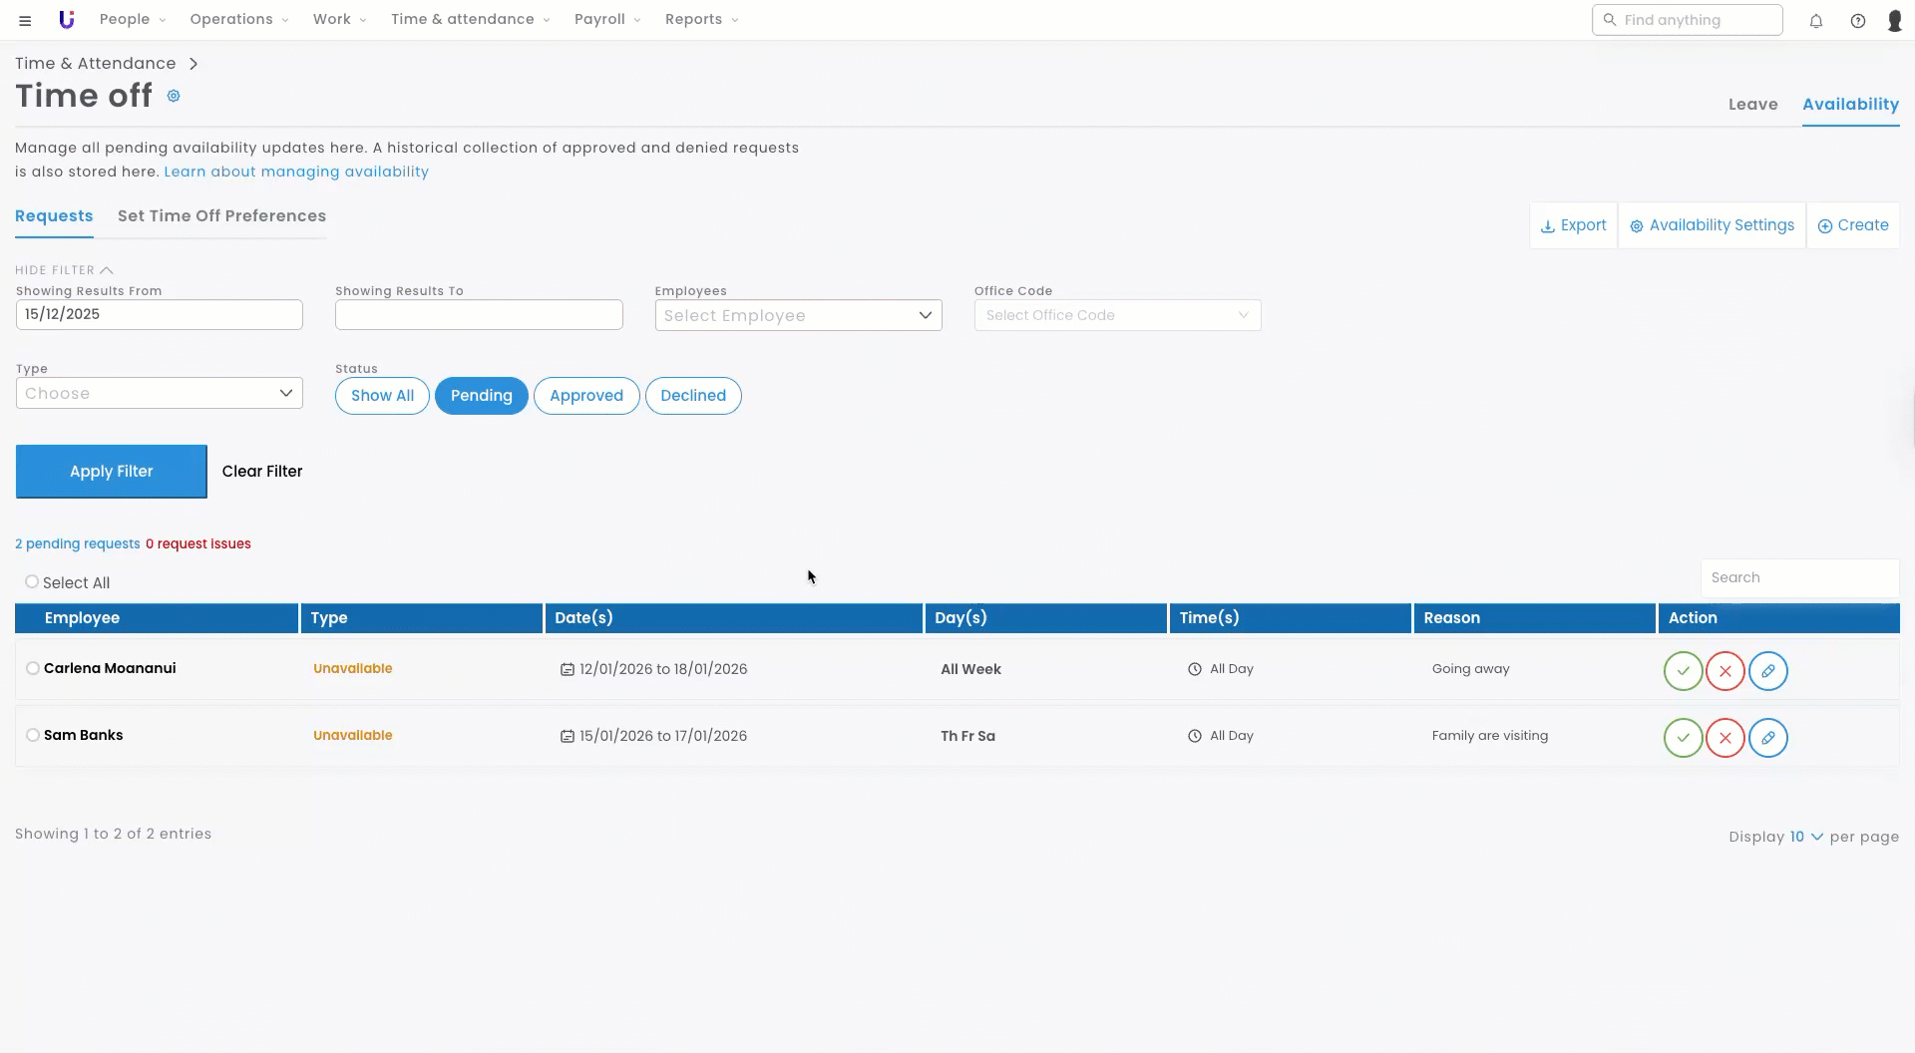Viewport: 1915px width, 1053px height.
Task: Click the Showing Results To date field
Action: click(479, 315)
